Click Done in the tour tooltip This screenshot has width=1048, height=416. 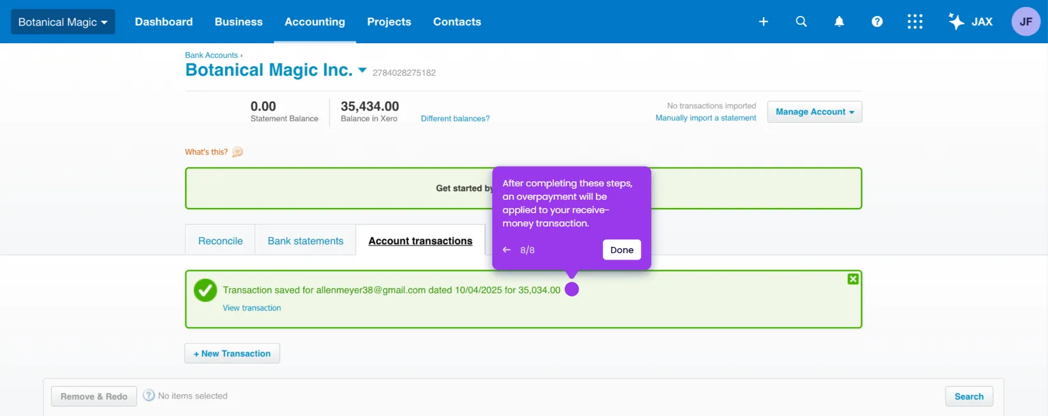point(622,250)
